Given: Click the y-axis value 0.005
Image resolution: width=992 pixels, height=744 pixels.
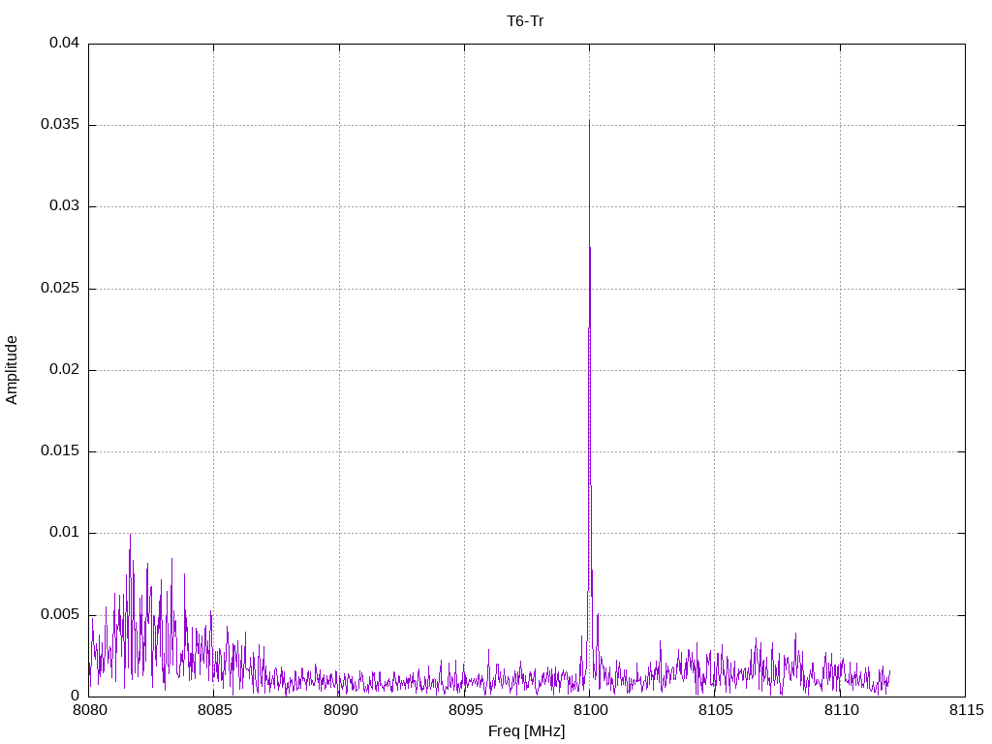Looking at the screenshot, I should [x=60, y=614].
